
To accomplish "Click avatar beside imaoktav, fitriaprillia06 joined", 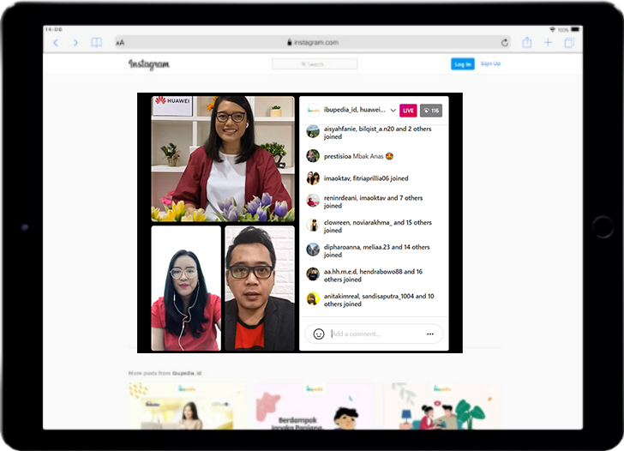I will (313, 178).
